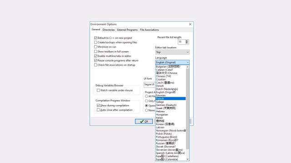
Task: Select Español (Colombia) language
Action: tap(171, 159)
